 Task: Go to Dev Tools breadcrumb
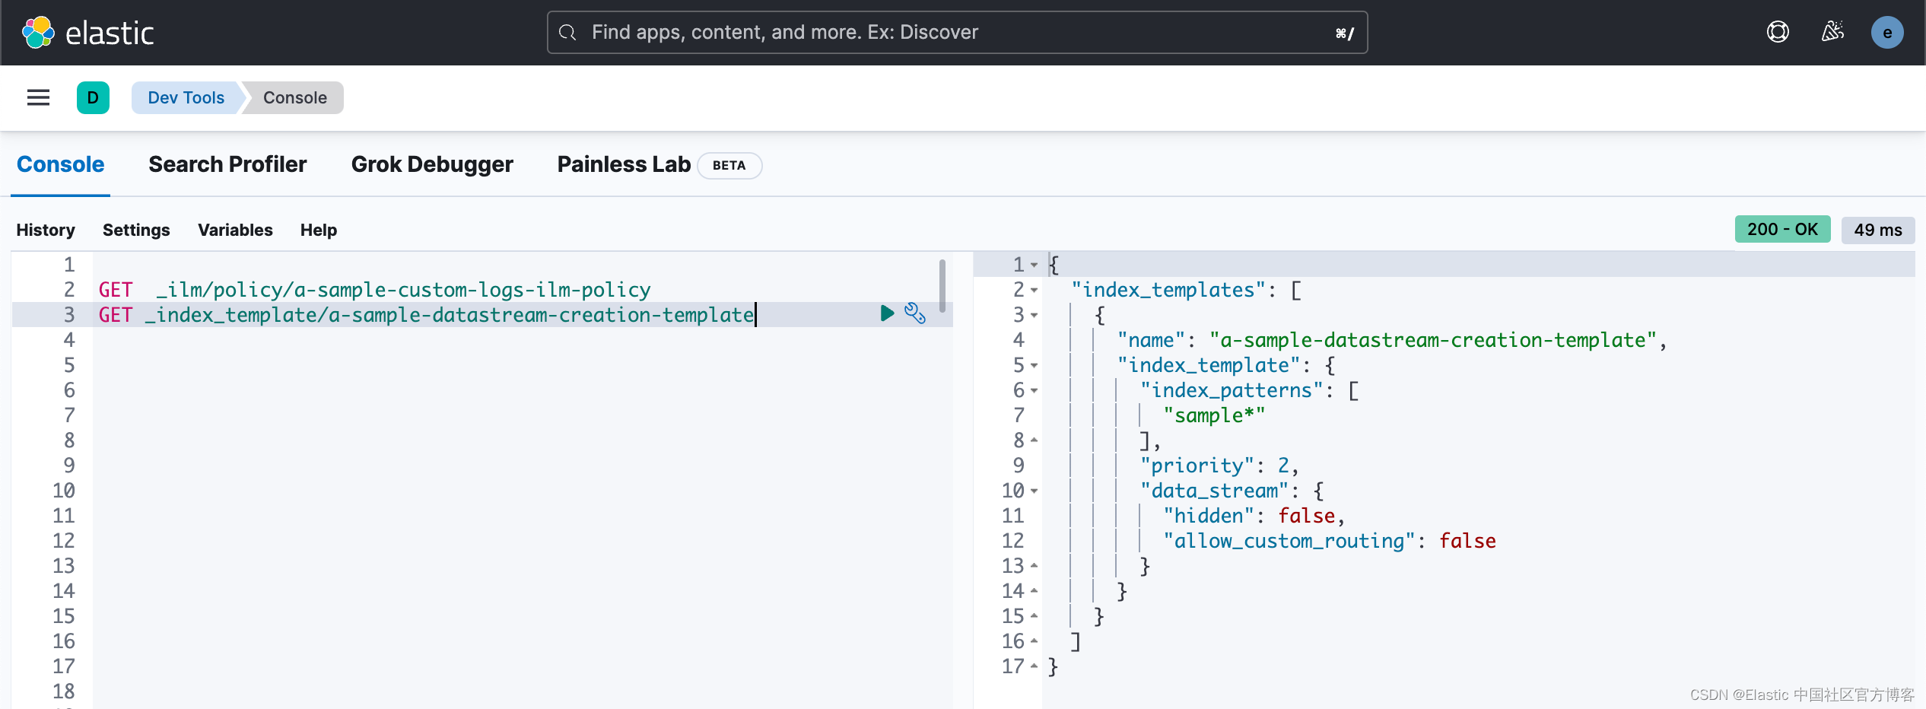(186, 97)
